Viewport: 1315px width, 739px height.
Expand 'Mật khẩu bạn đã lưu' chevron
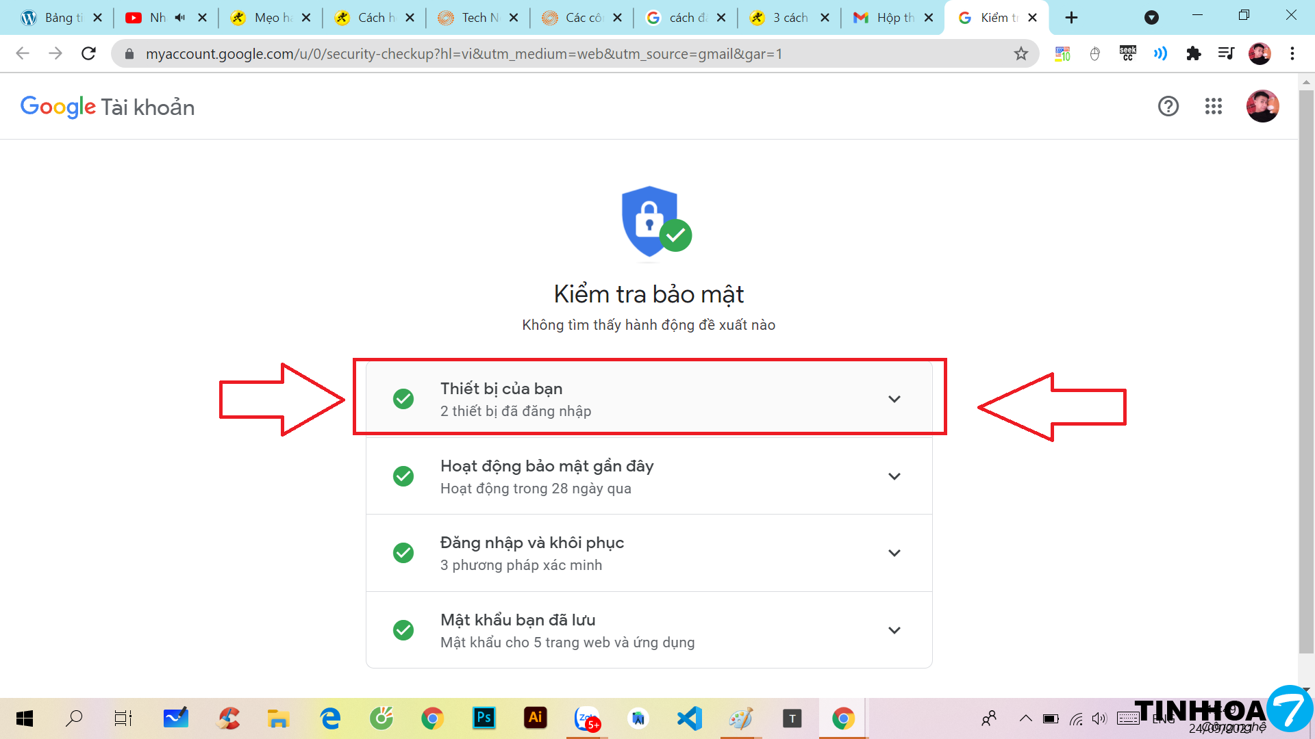(894, 630)
